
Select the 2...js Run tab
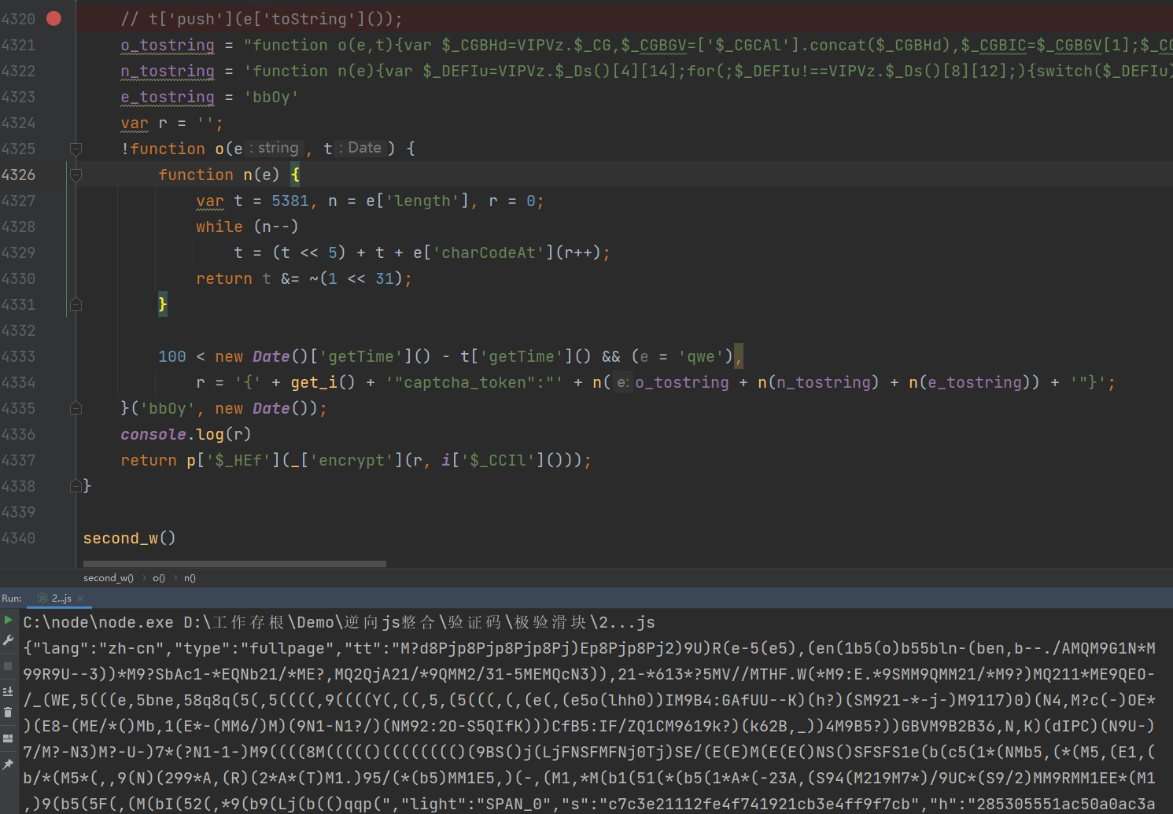[59, 599]
